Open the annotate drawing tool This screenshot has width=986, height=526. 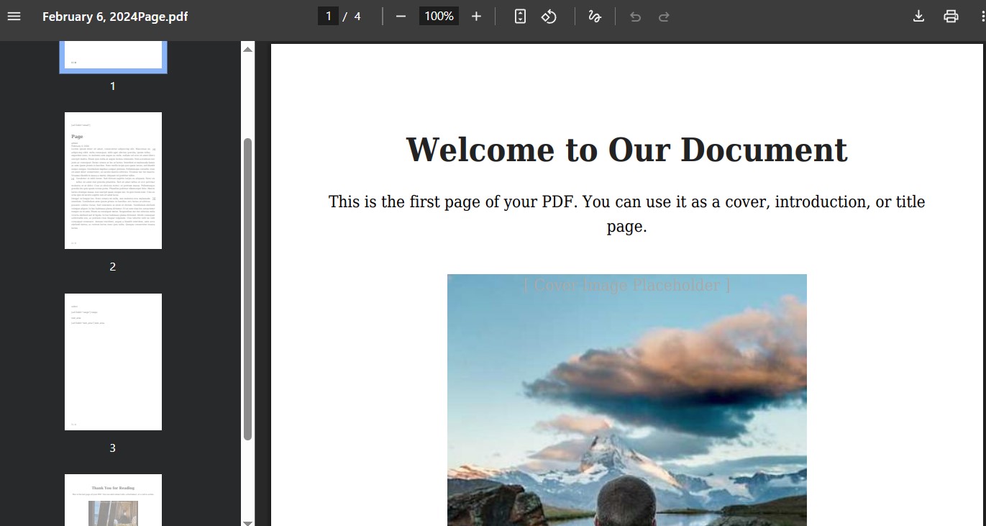(595, 16)
